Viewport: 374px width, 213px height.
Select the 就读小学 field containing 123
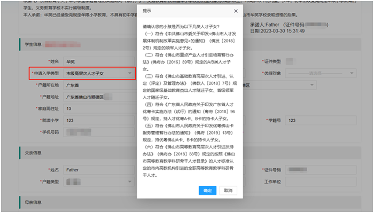(x=100, y=120)
